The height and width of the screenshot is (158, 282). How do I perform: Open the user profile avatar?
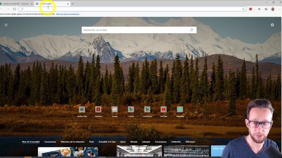click(x=273, y=9)
